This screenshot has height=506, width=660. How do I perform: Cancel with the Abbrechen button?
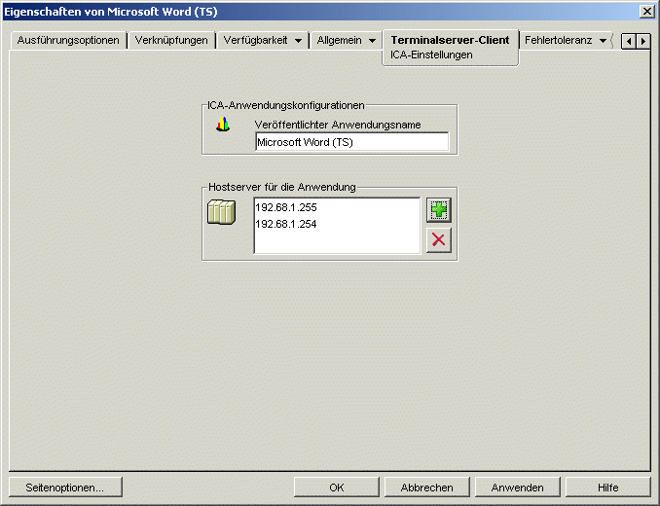[426, 488]
